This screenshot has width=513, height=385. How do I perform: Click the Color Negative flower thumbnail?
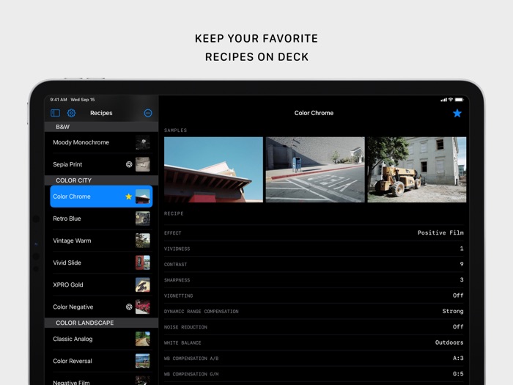point(143,307)
